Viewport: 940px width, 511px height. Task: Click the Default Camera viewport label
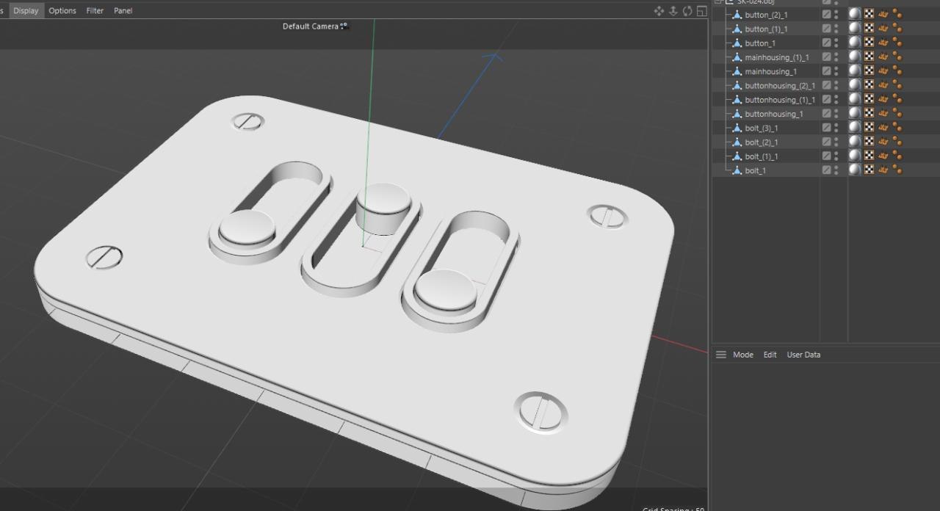(311, 26)
